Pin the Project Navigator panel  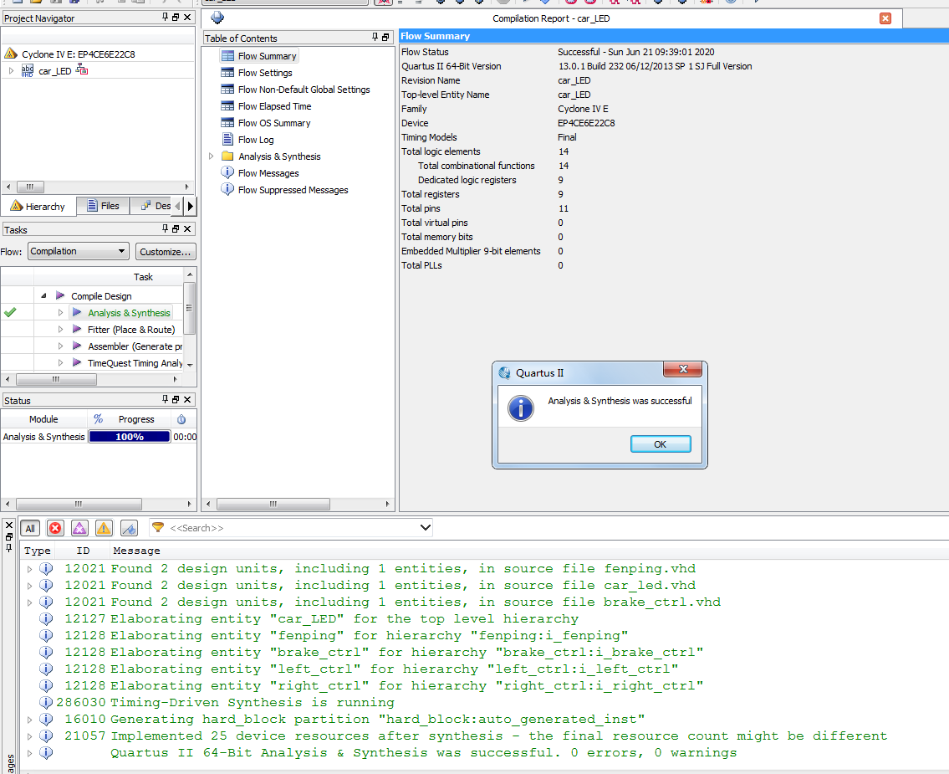point(165,18)
